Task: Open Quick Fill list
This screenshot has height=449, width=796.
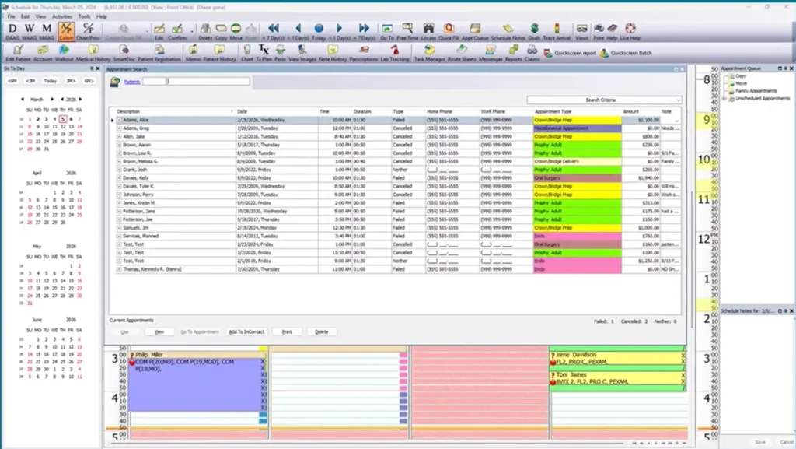Action: coord(449,31)
